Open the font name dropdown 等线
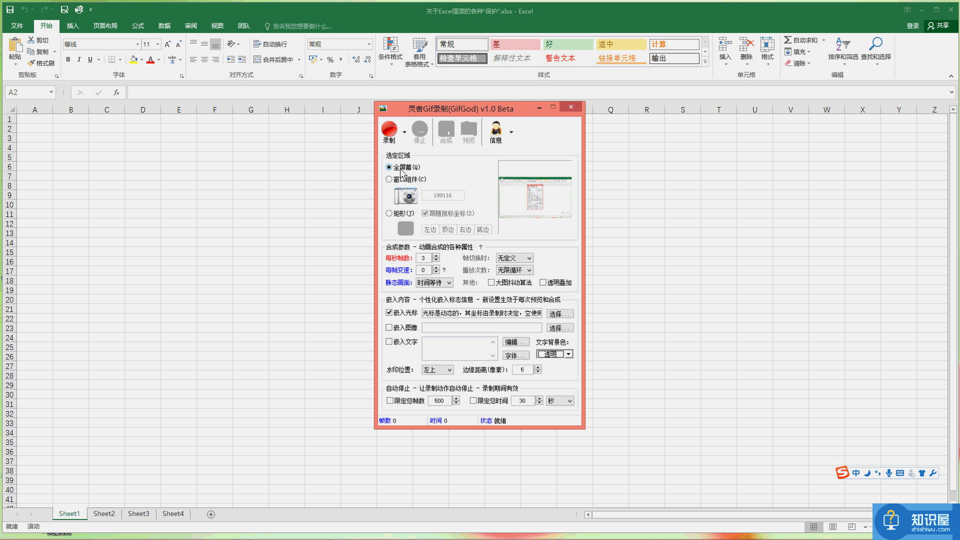The width and height of the screenshot is (960, 540). (137, 44)
